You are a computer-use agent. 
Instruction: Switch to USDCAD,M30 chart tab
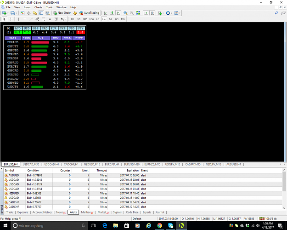(x=31, y=164)
